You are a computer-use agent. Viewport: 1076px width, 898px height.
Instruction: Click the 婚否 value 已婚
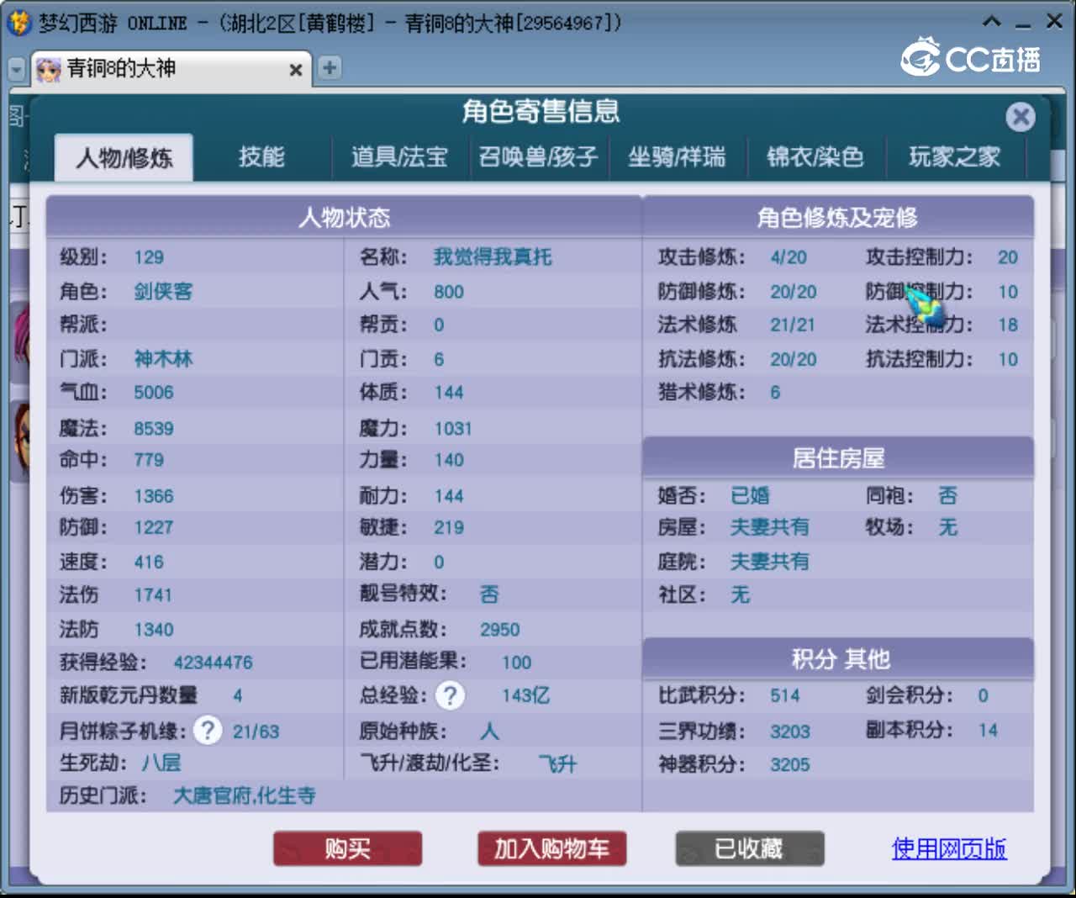point(750,495)
